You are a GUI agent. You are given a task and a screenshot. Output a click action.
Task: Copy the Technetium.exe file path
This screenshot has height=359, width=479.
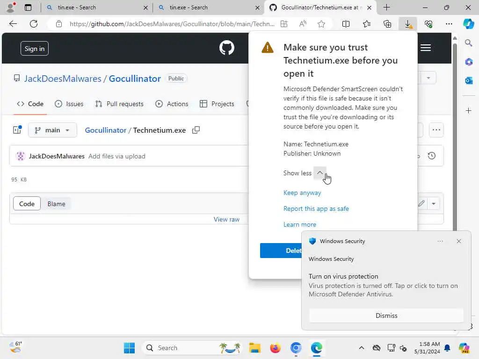click(196, 130)
